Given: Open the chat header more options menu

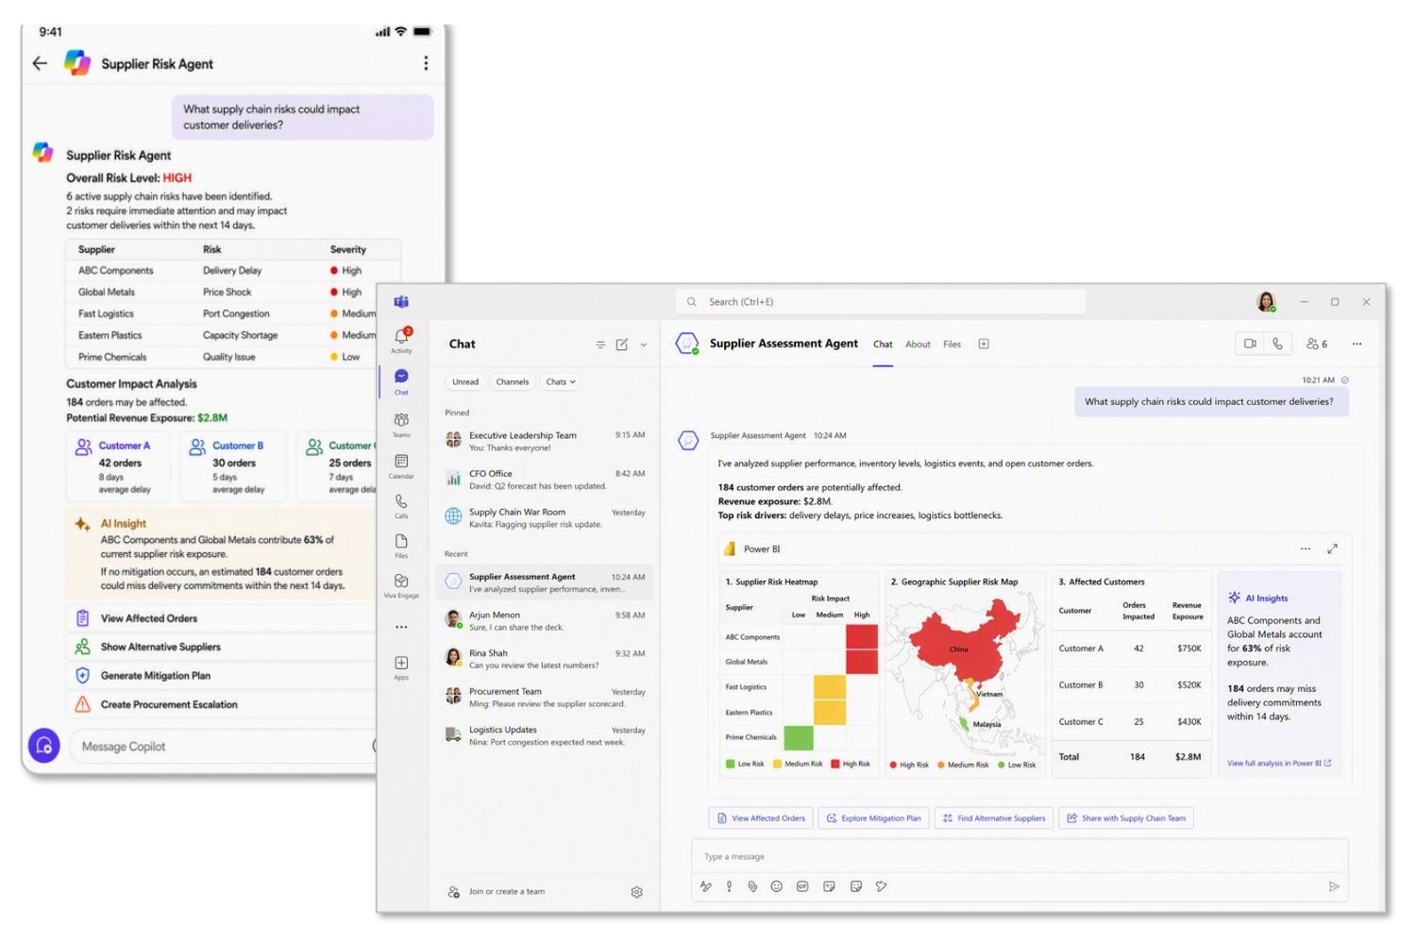Looking at the screenshot, I should (1357, 344).
